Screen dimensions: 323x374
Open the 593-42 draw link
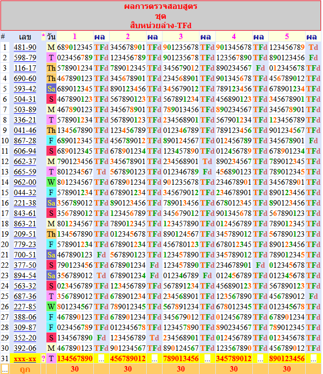coord(25,89)
